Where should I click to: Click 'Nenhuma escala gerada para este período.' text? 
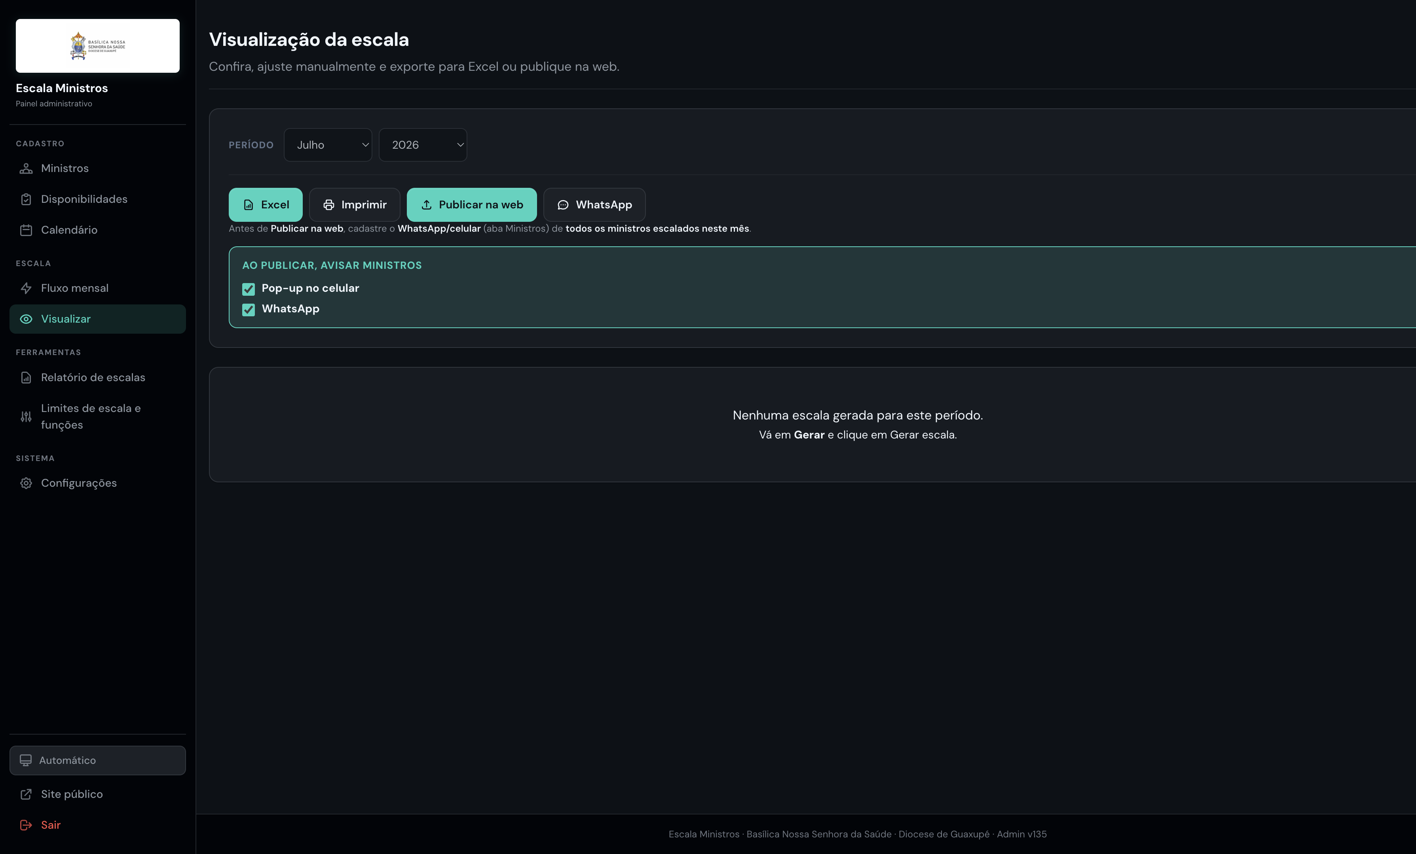858,415
